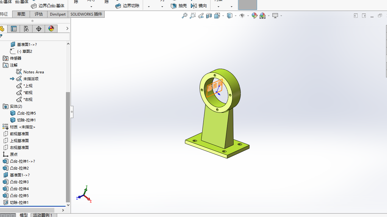Open the SOLIDWORKS 插件 tab
387x217 pixels.
86,14
